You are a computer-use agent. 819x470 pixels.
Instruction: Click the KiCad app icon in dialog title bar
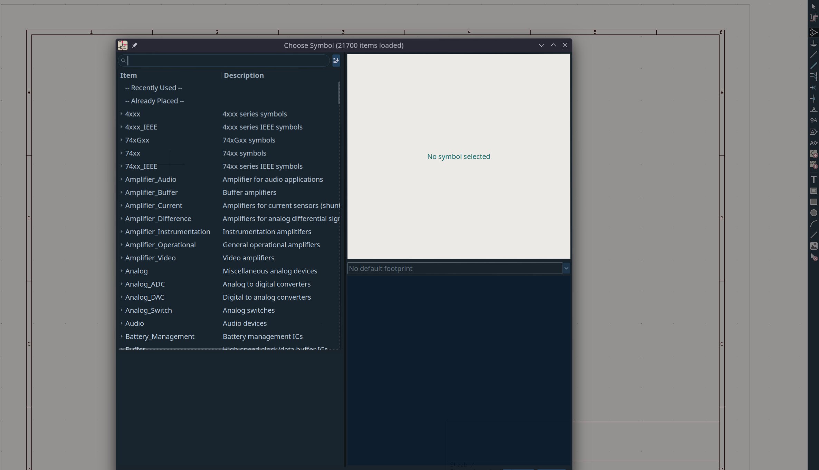click(x=123, y=45)
